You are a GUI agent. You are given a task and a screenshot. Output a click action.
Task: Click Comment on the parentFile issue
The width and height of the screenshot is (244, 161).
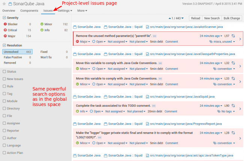pyautogui.click(x=172, y=42)
